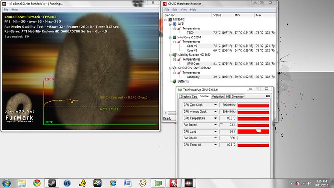Open the Steam taskbar icon

tap(52, 183)
